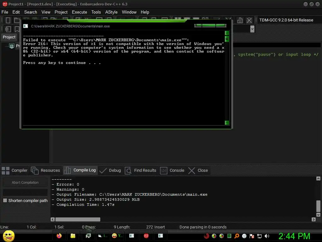Click the compile log horizontal scroll left arrow
The height and width of the screenshot is (242, 322).
point(53,219)
